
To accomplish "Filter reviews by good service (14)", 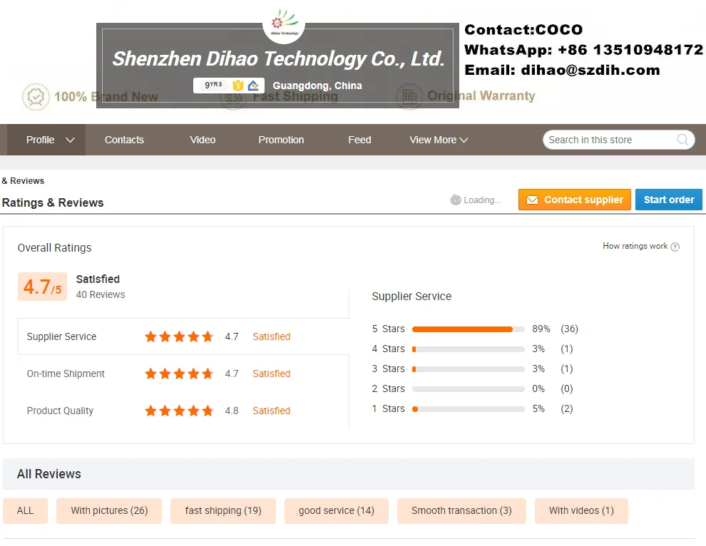I will [337, 511].
